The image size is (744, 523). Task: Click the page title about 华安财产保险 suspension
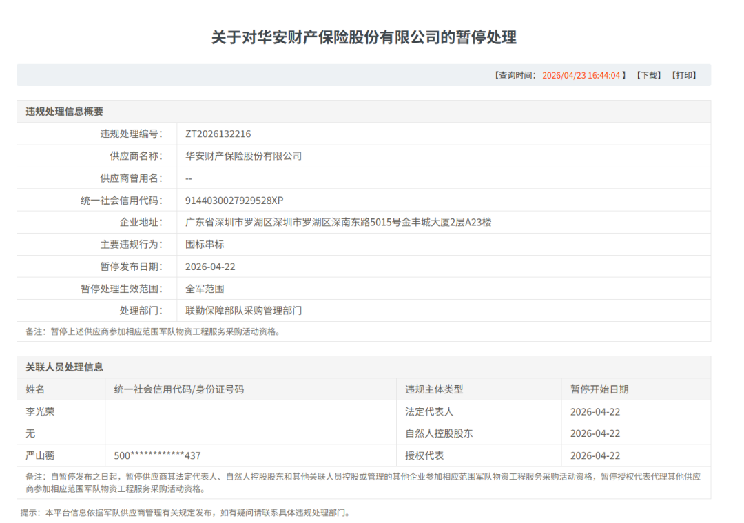click(x=364, y=37)
